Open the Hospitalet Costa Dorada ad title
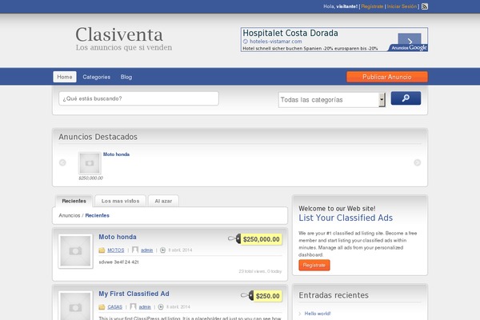480x320 pixels. tap(290, 33)
